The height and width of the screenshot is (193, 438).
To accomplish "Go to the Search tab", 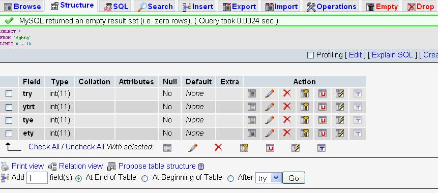I will 155,7.
